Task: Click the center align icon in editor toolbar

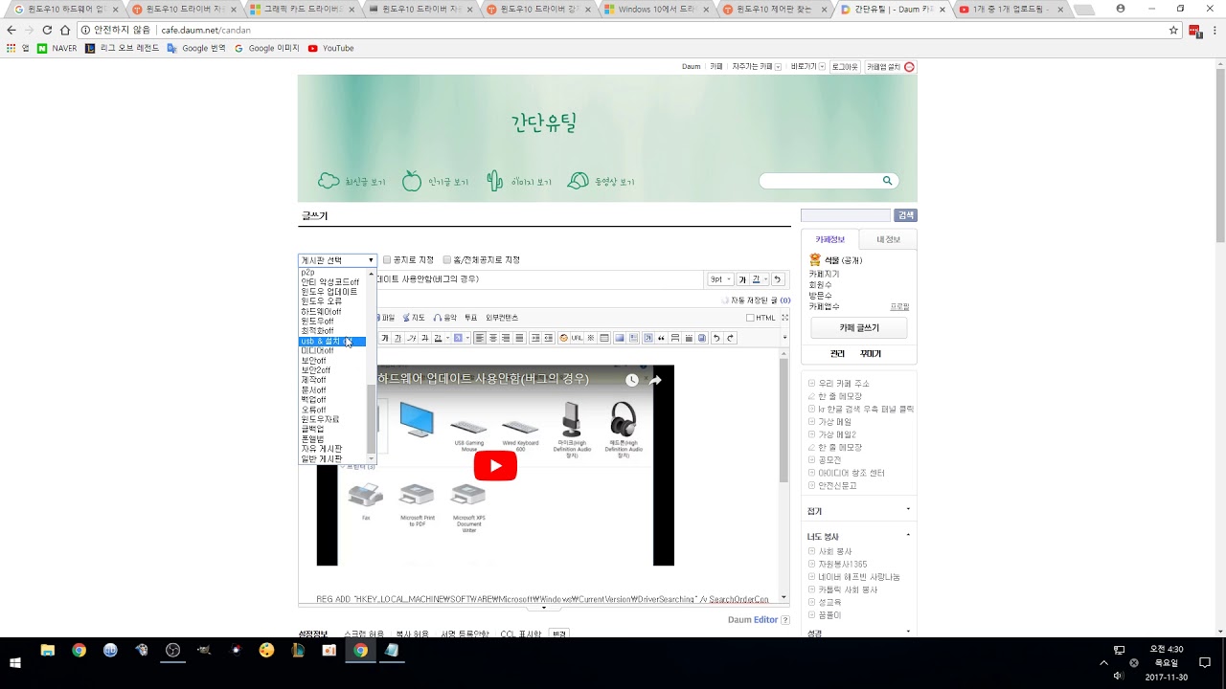Action: [492, 338]
